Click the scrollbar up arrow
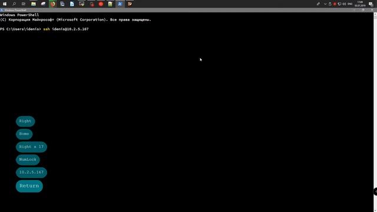 pyautogui.click(x=375, y=14)
